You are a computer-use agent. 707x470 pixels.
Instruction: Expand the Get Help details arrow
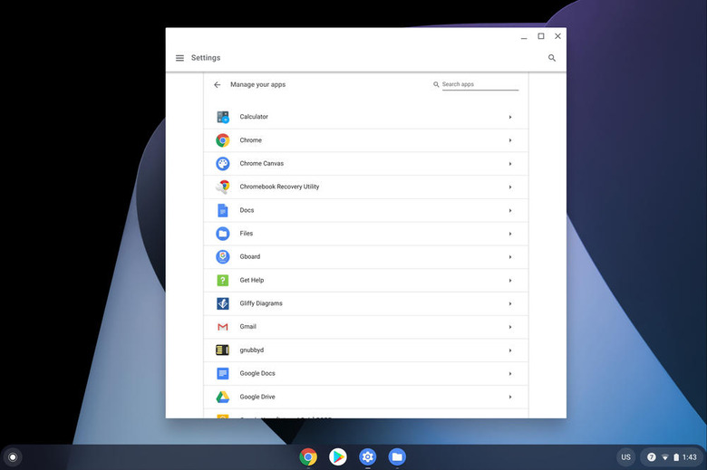(x=510, y=281)
